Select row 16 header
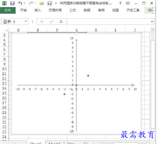The height and width of the screenshot is (144, 157). [4, 98]
